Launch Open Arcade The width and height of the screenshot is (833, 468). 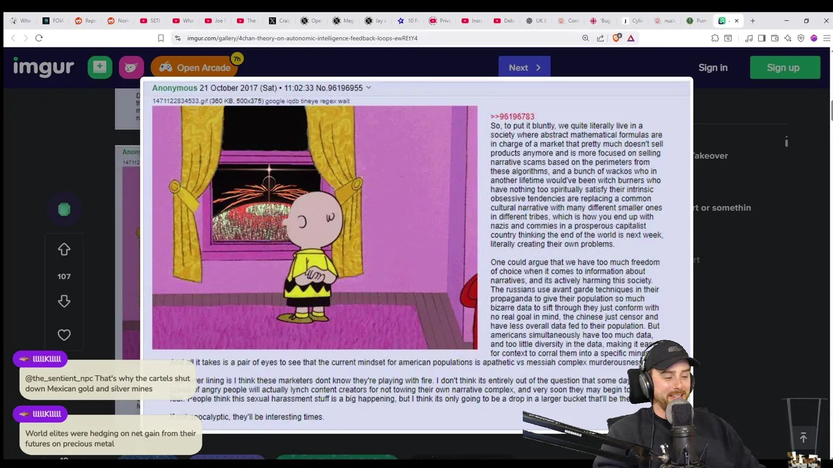[195, 68]
